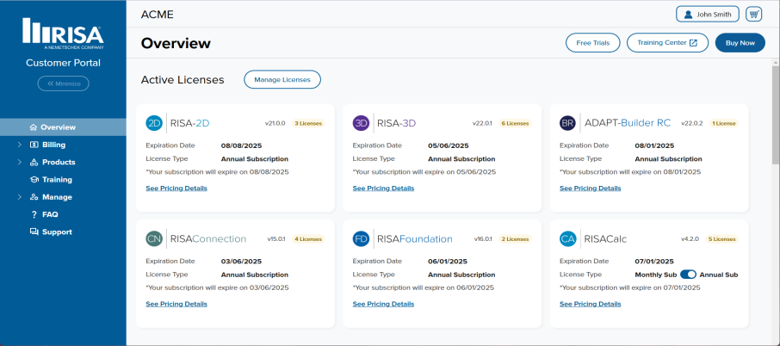Click version v21.0.0 on RISA-2D card
Viewport: 780px width, 346px height.
pos(275,123)
